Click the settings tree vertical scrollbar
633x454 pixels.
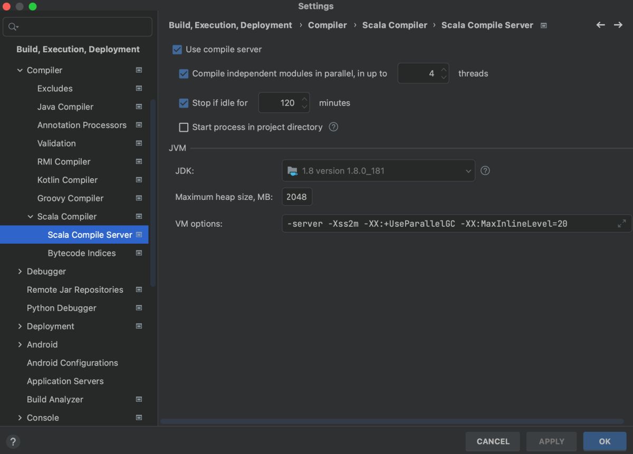click(x=154, y=193)
